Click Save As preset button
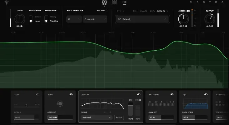The height and width of the screenshot is (125, 229). click(161, 11)
